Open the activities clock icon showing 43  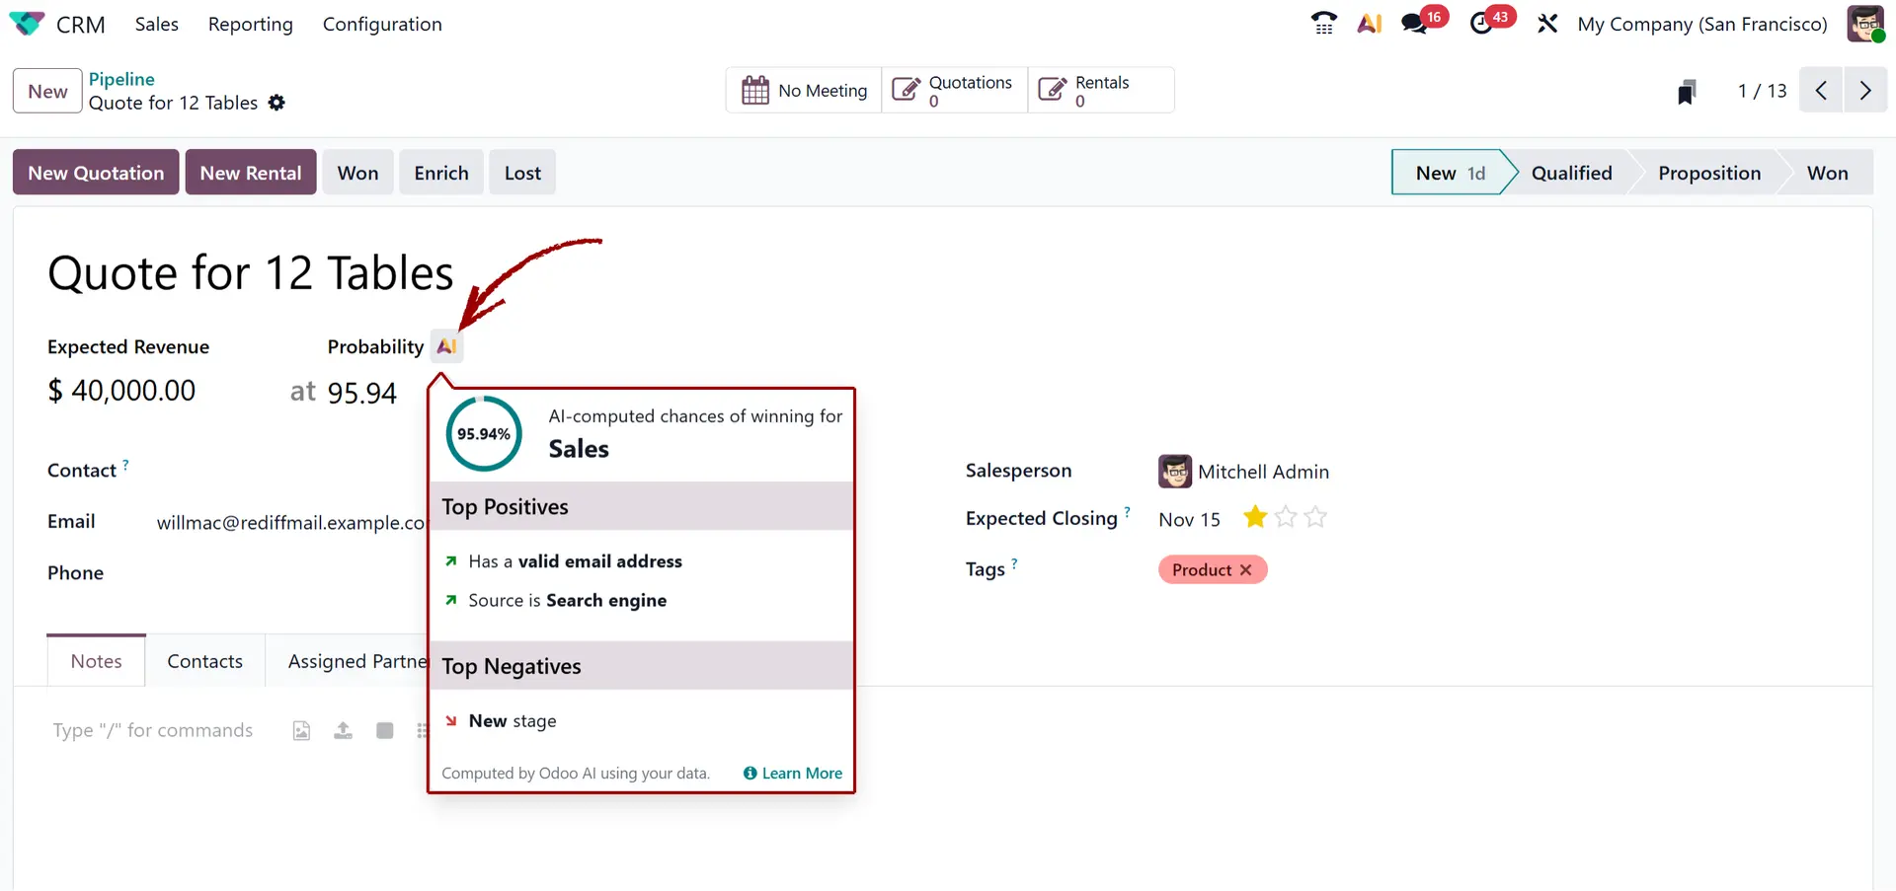point(1483,23)
